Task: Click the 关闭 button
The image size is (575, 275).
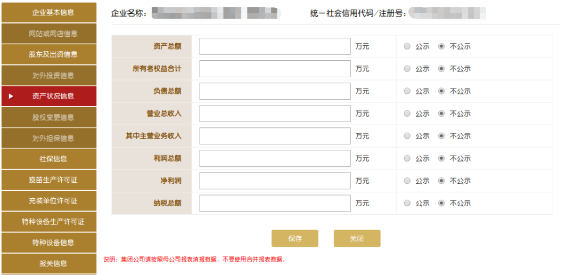Action: (x=357, y=239)
